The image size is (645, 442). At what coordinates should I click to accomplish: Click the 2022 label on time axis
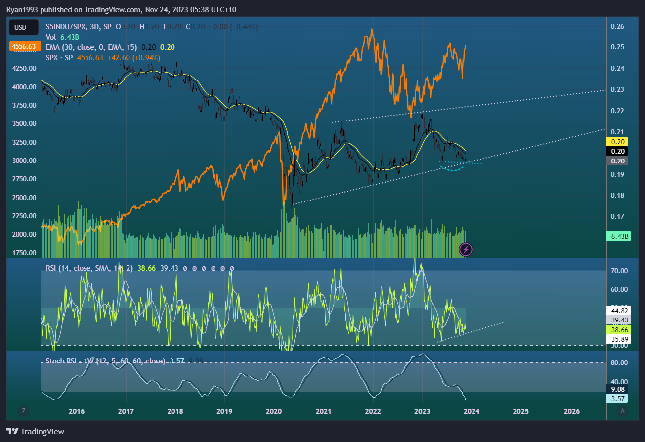[x=373, y=411]
